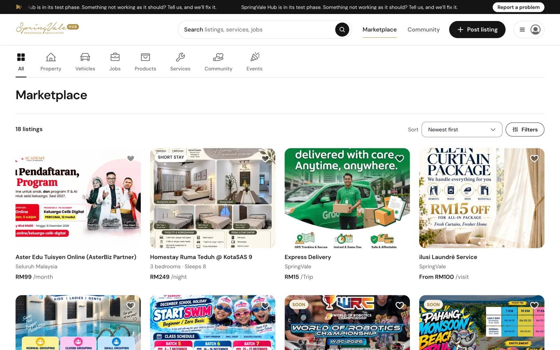560x350 pixels.
Task: Open the Newest first sort dropdown
Action: click(462, 129)
